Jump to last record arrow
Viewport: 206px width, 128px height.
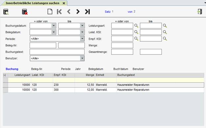pyautogui.click(x=87, y=12)
